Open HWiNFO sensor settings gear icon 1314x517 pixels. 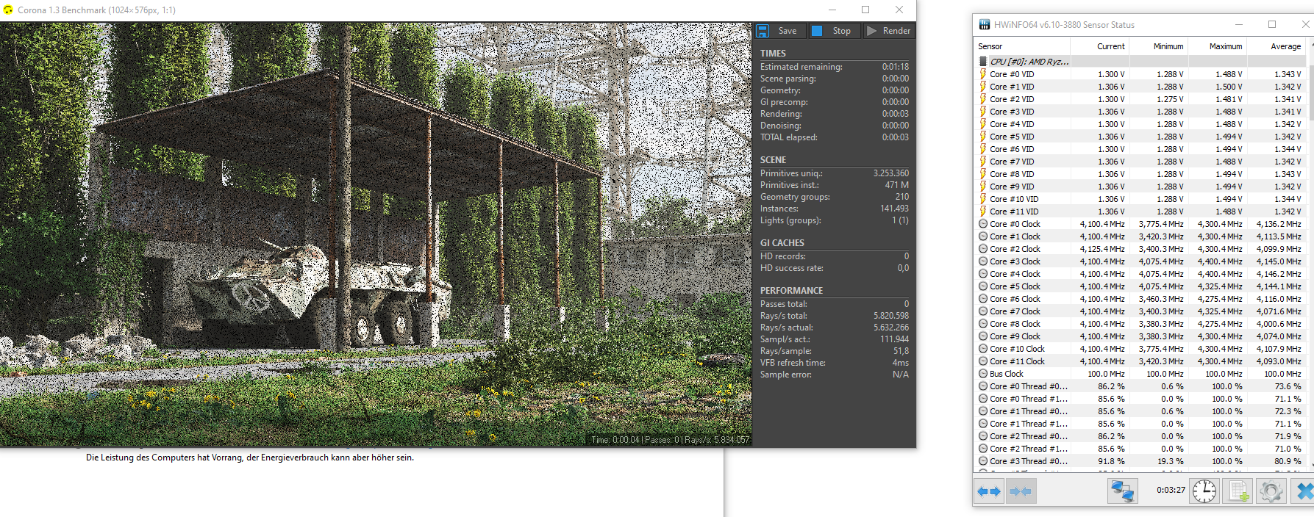(x=1271, y=491)
